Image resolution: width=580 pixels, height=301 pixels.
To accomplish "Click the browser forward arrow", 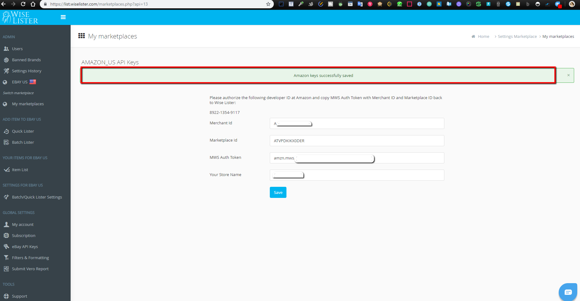I will point(13,4).
